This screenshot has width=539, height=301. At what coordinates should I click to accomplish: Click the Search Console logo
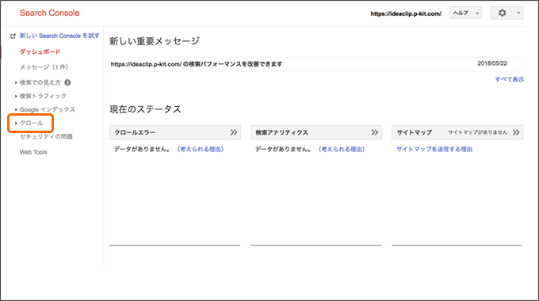pos(49,13)
